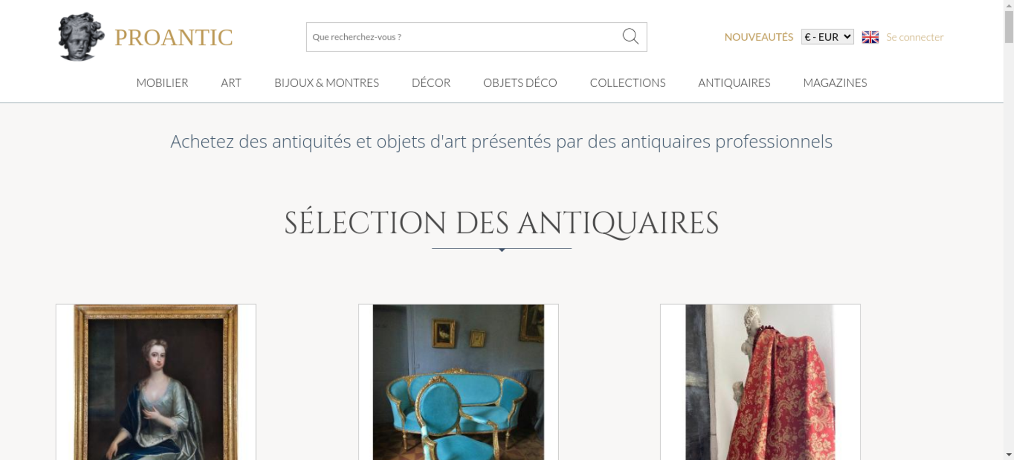Open the Décor menu
The width and height of the screenshot is (1014, 460).
[x=431, y=83]
